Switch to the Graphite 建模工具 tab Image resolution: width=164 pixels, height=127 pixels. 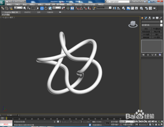11,12
